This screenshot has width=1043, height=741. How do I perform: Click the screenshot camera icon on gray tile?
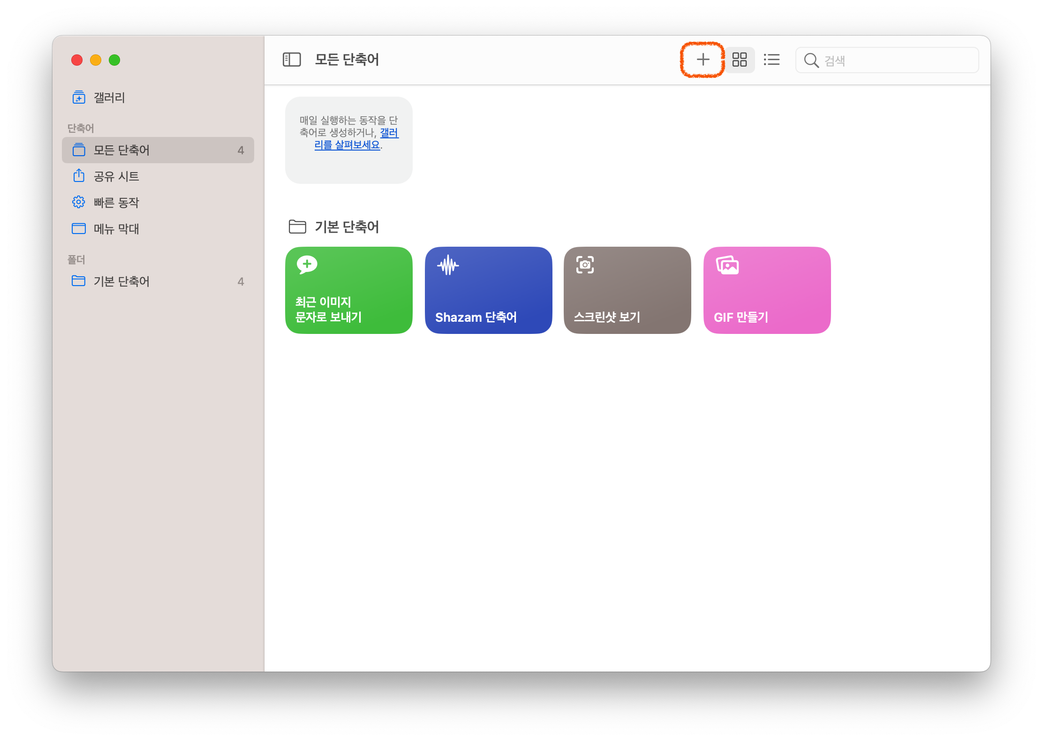pos(585,265)
